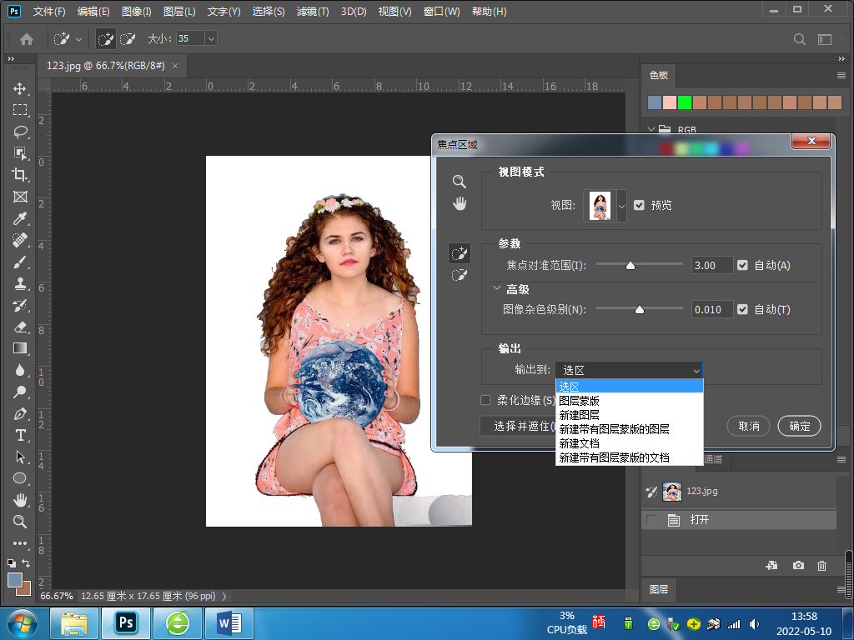Toggle 自动(A) checkbox for focus range
The image size is (854, 640).
coord(743,265)
